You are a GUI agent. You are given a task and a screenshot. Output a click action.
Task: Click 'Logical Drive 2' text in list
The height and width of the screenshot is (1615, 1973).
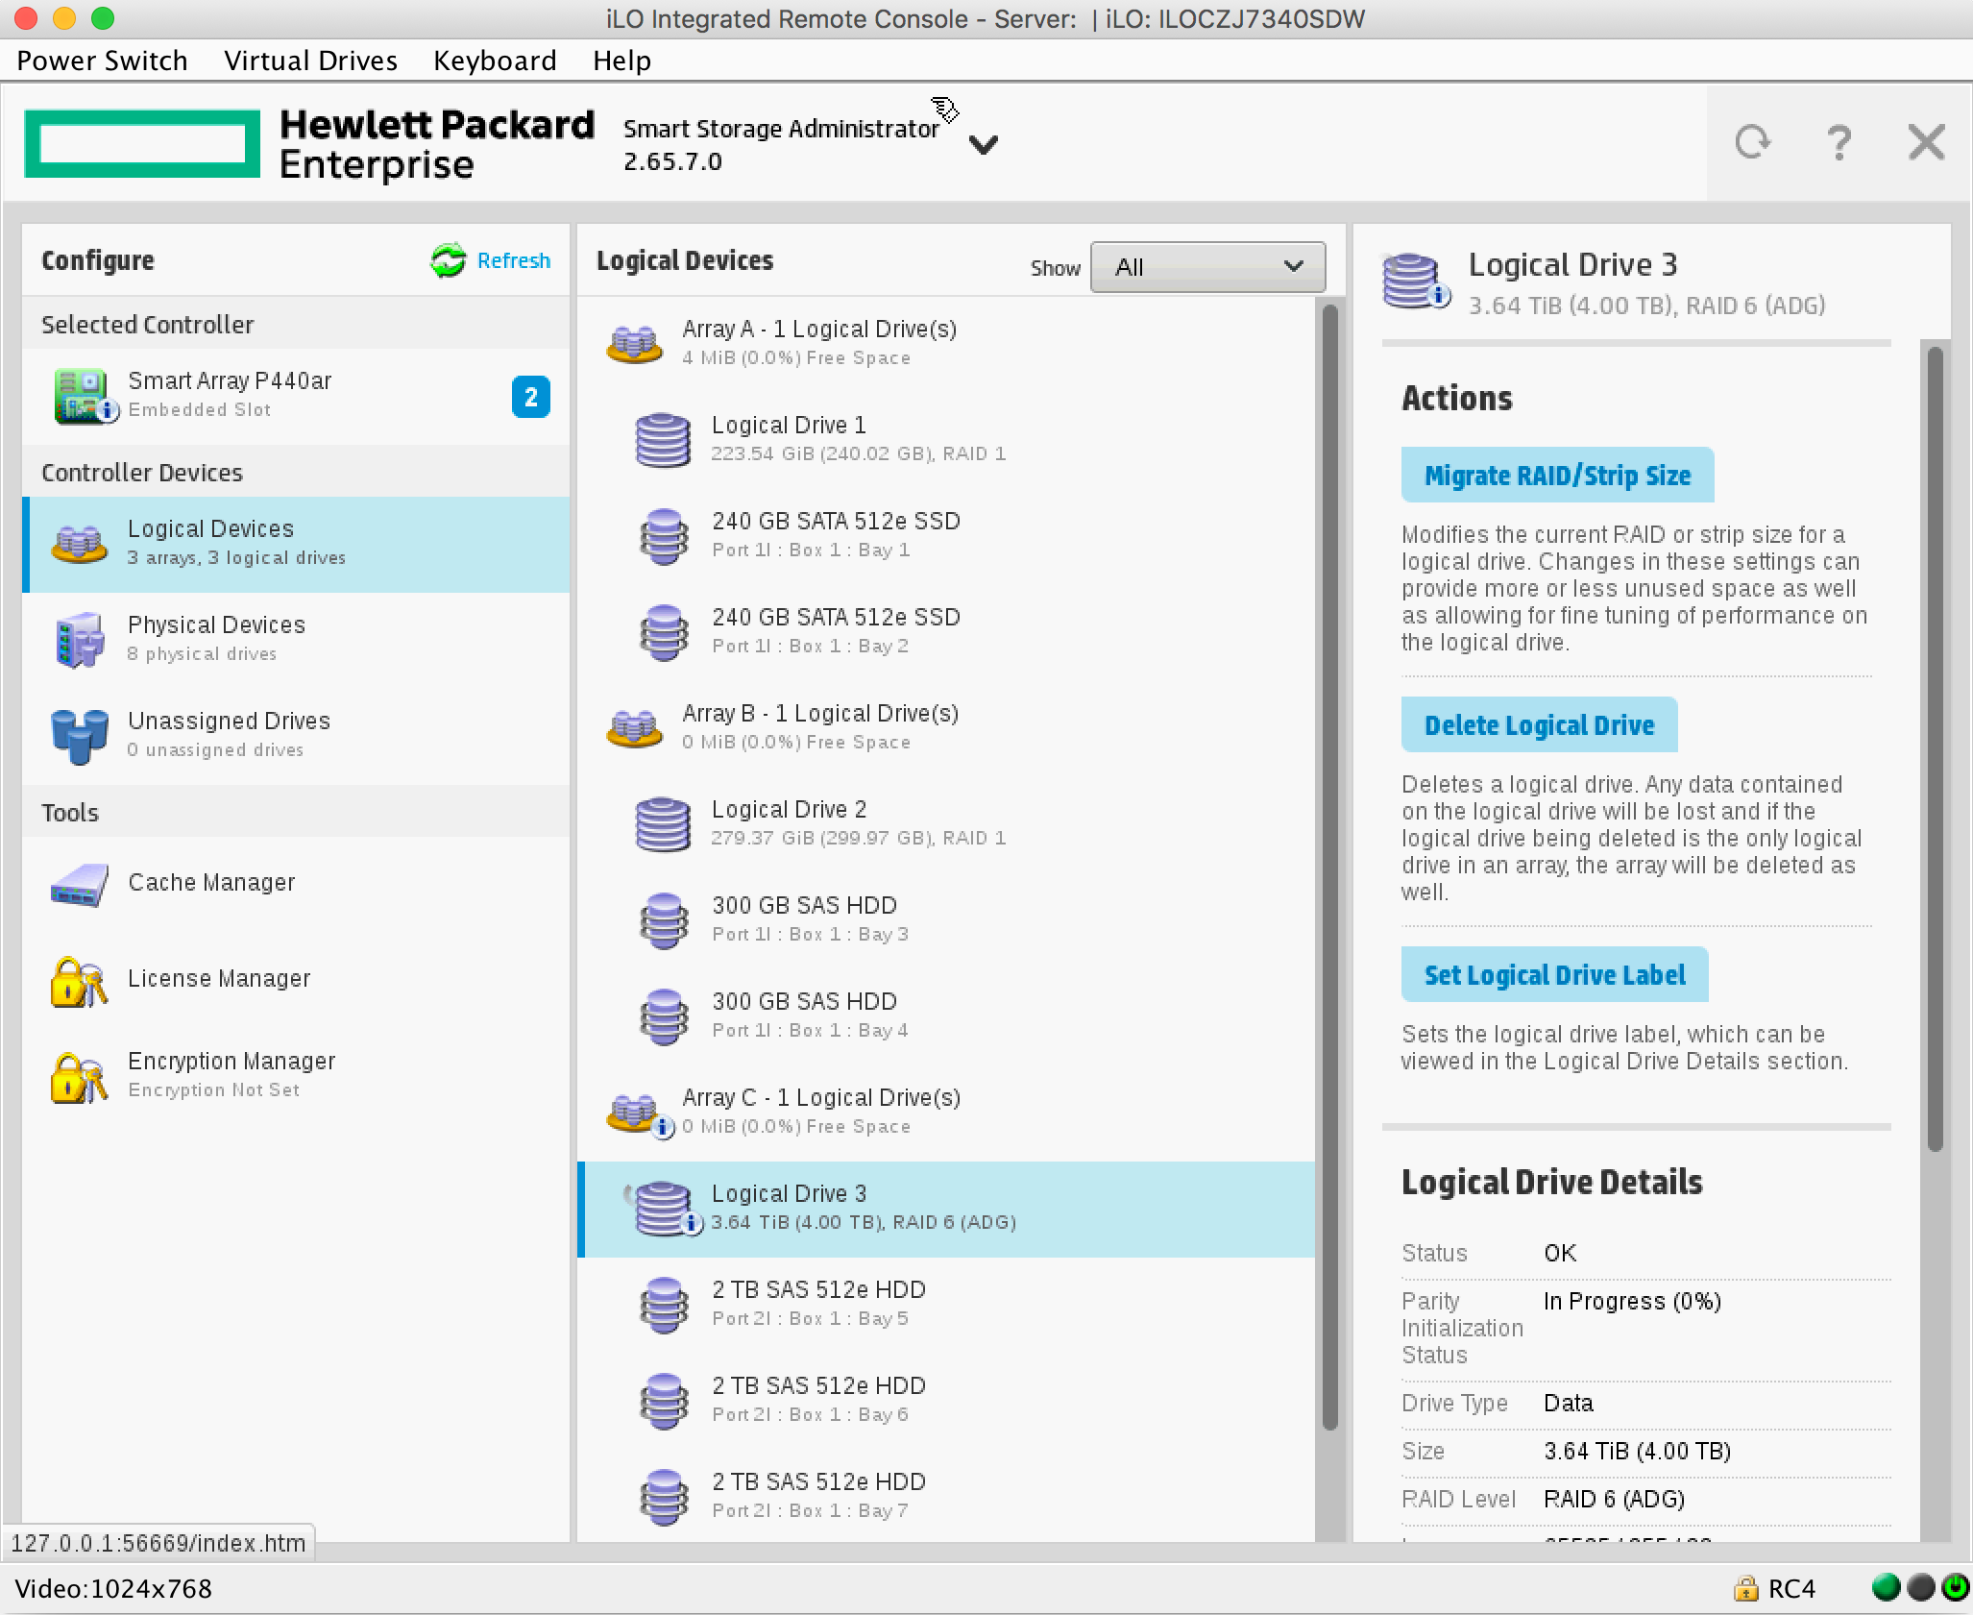(789, 810)
